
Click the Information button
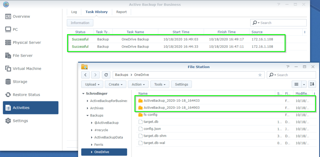(x=80, y=23)
